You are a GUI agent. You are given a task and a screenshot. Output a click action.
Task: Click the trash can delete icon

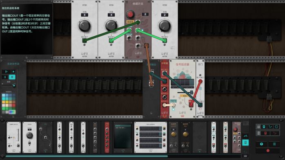click(x=258, y=134)
